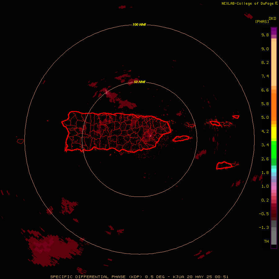Click the SPECIFIC DIFFERENTIAL PHASE (KDP) caption text
This screenshot has width=279, height=279.
96,277
